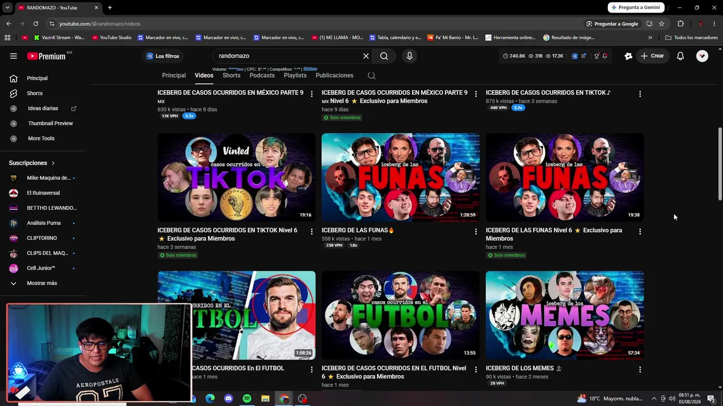The height and width of the screenshot is (406, 723).
Task: Clear the randomazo search text
Action: coord(366,56)
